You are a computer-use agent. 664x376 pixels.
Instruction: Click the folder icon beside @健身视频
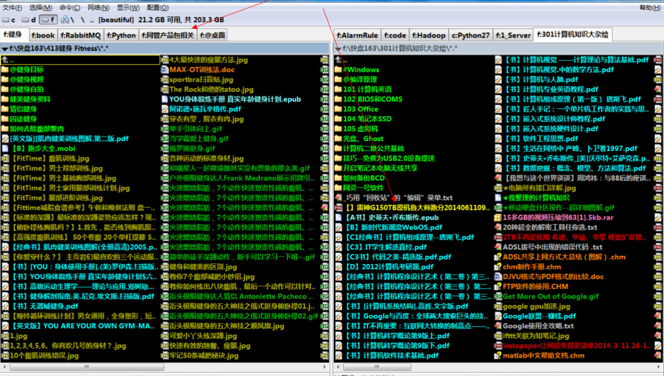[4, 80]
